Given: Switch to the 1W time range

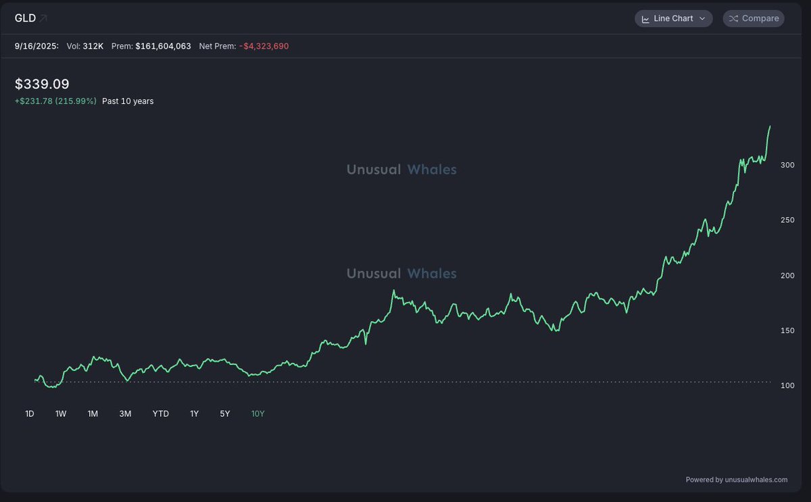Looking at the screenshot, I should point(61,413).
